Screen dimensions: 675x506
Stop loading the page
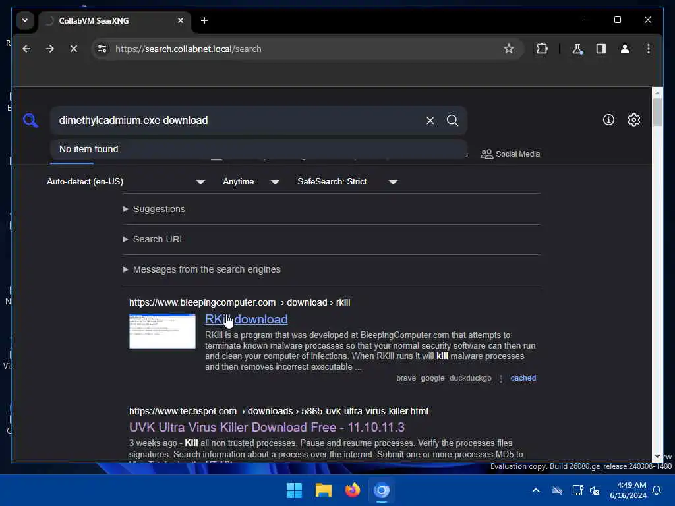(x=74, y=49)
